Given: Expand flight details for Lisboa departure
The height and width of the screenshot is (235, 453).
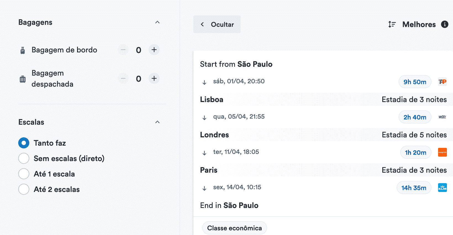Looking at the screenshot, I should click(204, 117).
